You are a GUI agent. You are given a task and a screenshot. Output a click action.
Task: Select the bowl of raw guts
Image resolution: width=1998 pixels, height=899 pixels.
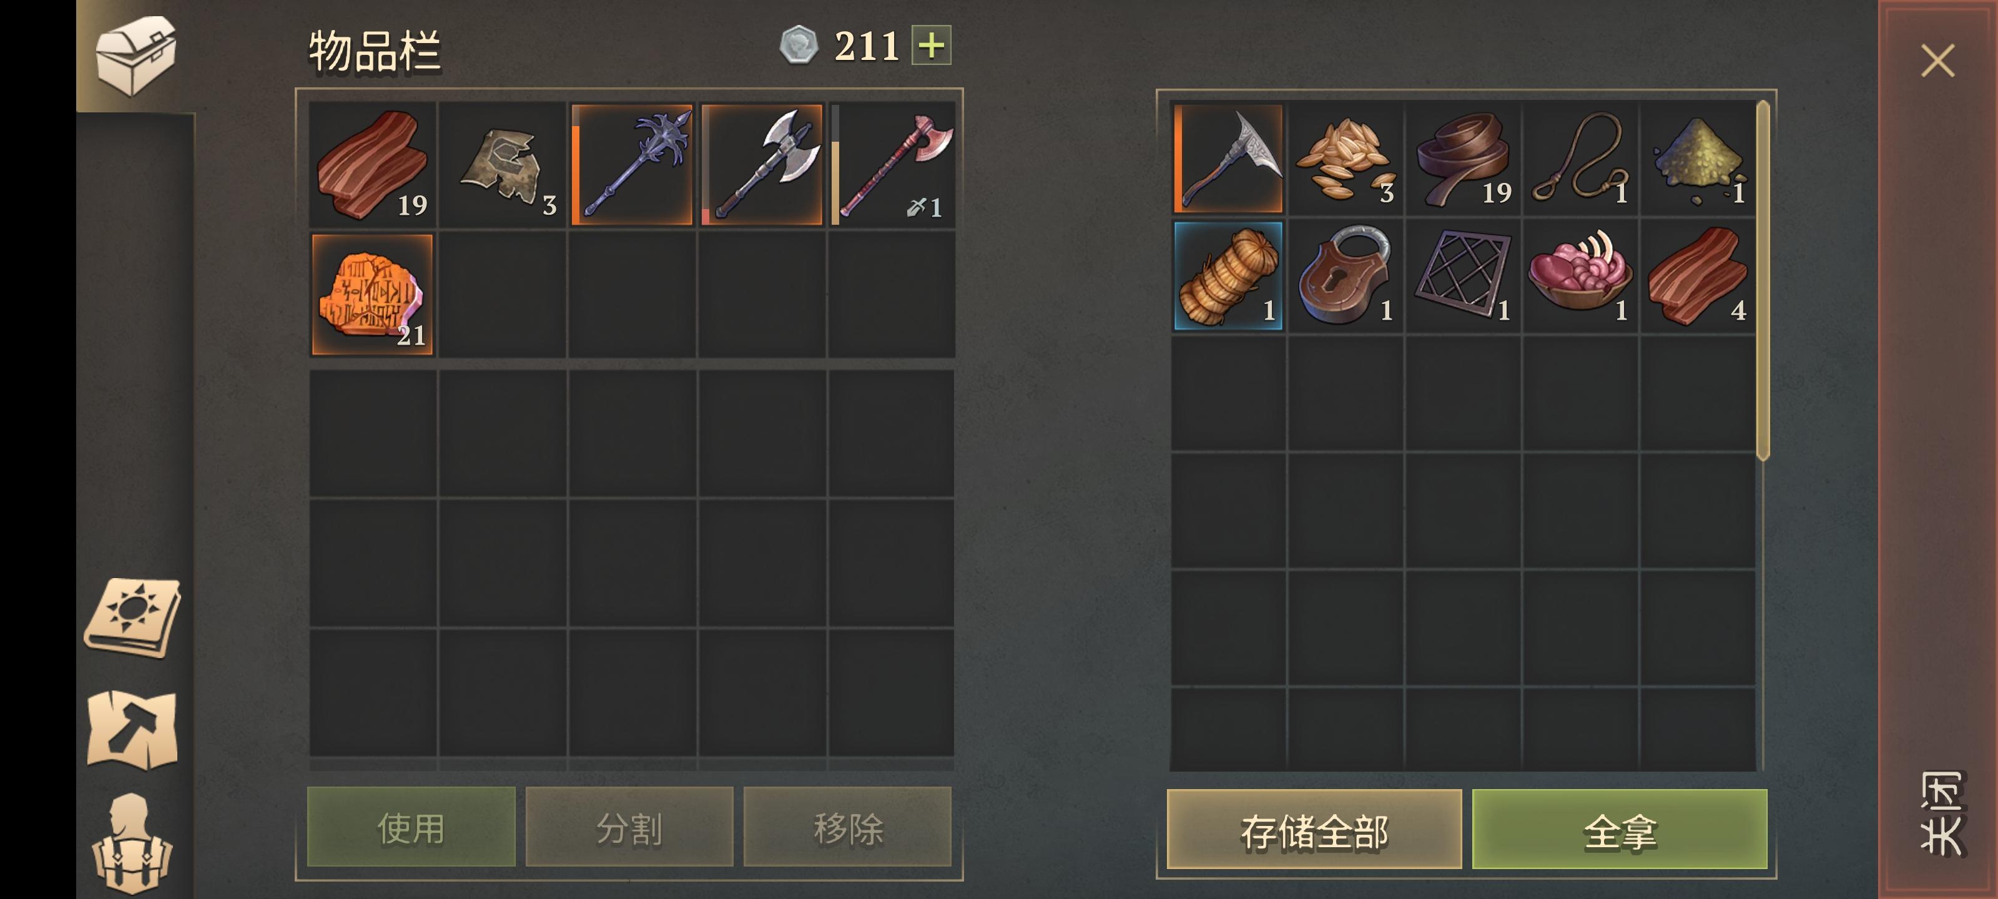(x=1579, y=276)
